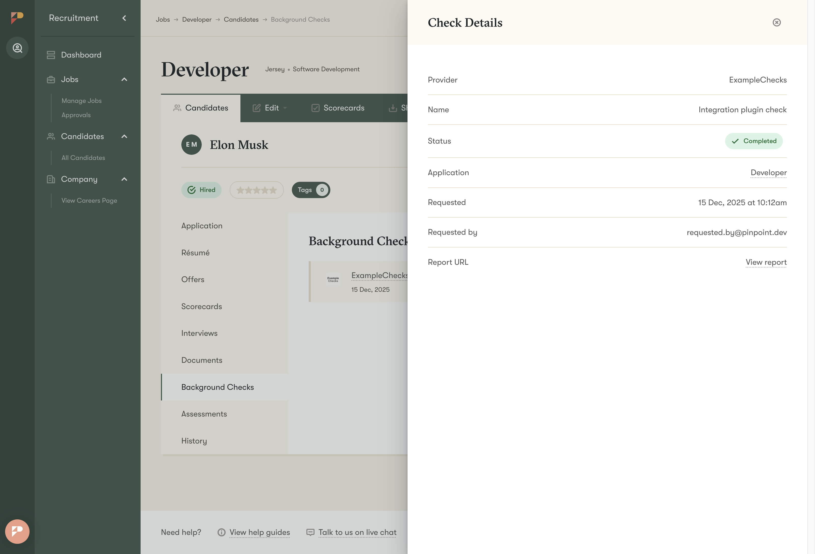This screenshot has width=815, height=554.
Task: Open the chat widget bubble icon
Action: click(x=17, y=531)
